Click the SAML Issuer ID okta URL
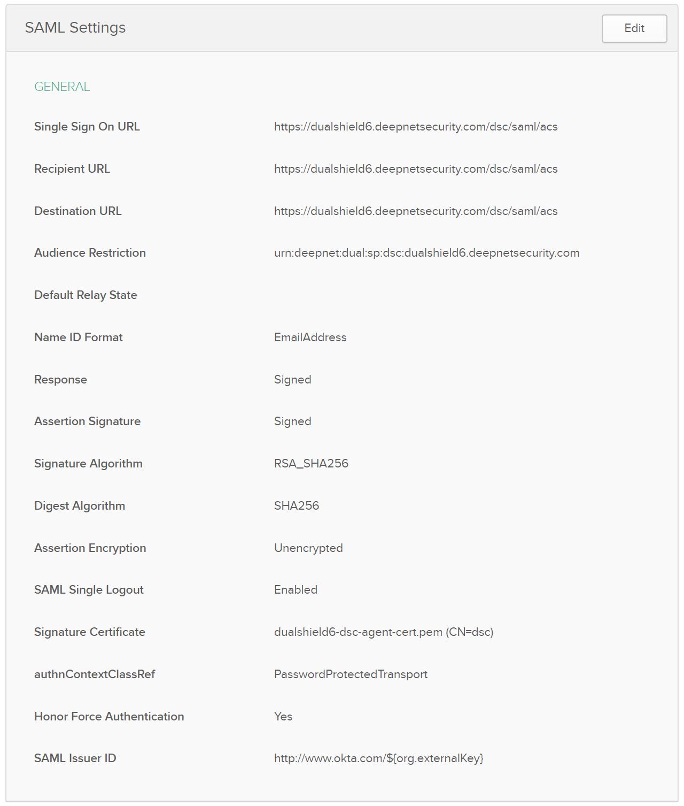This screenshot has height=806, width=684. pyautogui.click(x=378, y=758)
